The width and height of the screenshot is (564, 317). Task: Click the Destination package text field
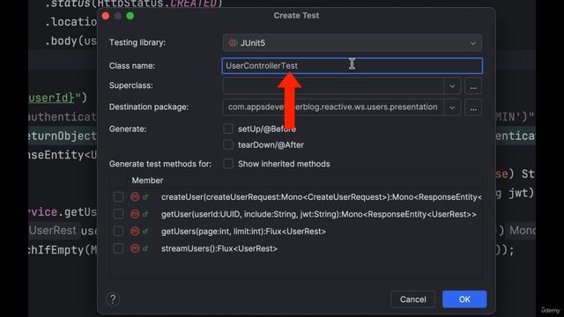333,107
